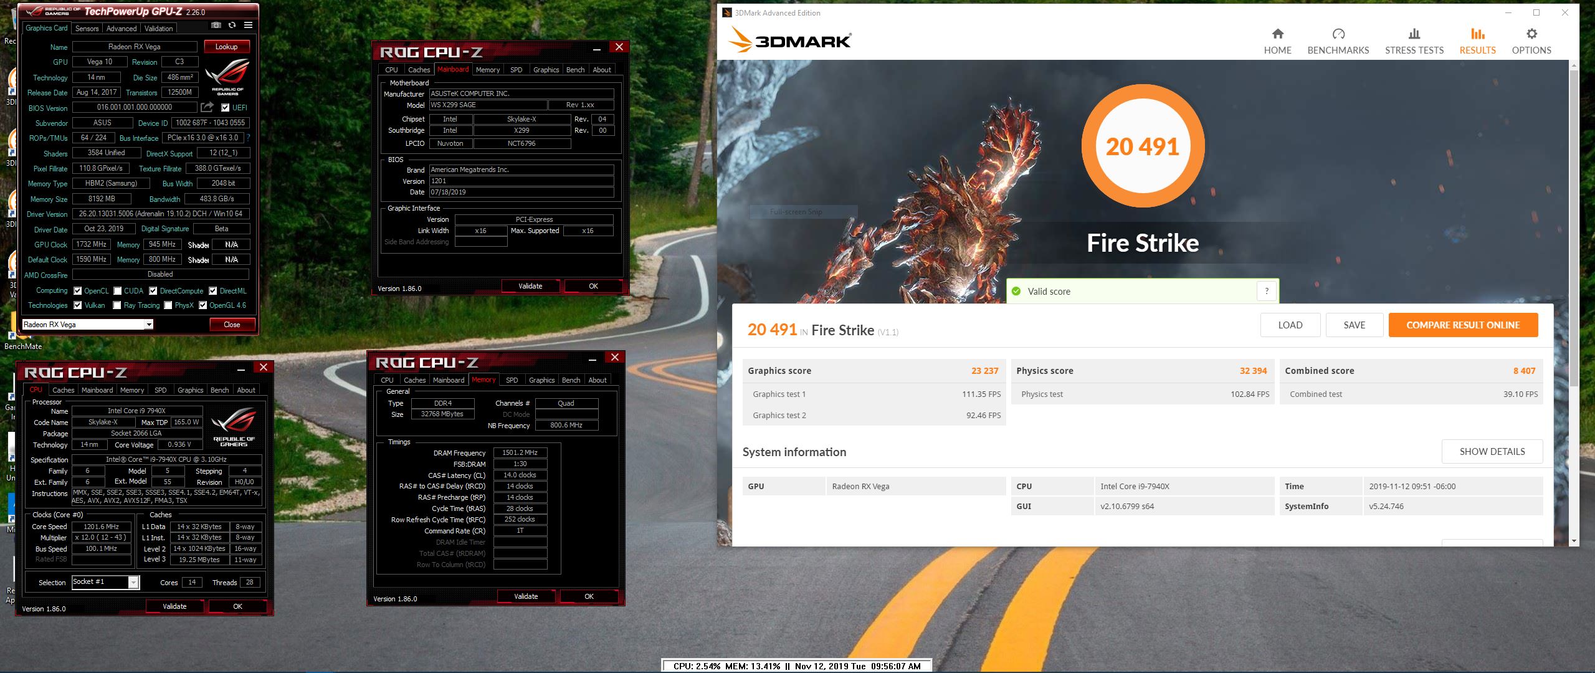Click SHOW DETAILS in System information

tap(1492, 452)
